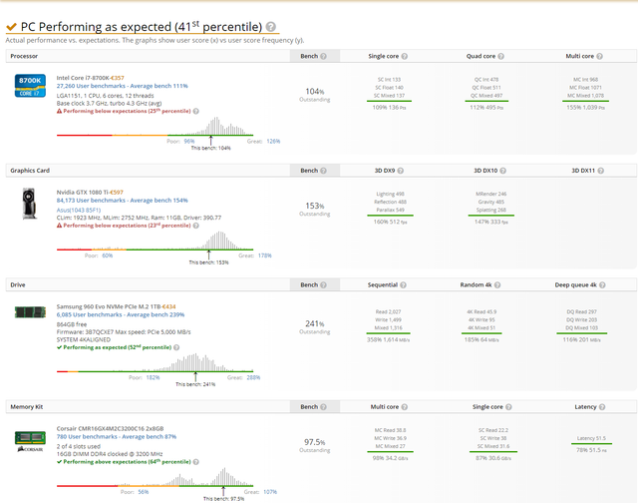Click help icon after CPU 25th percentile warning
638x503 pixels.
coord(196,111)
